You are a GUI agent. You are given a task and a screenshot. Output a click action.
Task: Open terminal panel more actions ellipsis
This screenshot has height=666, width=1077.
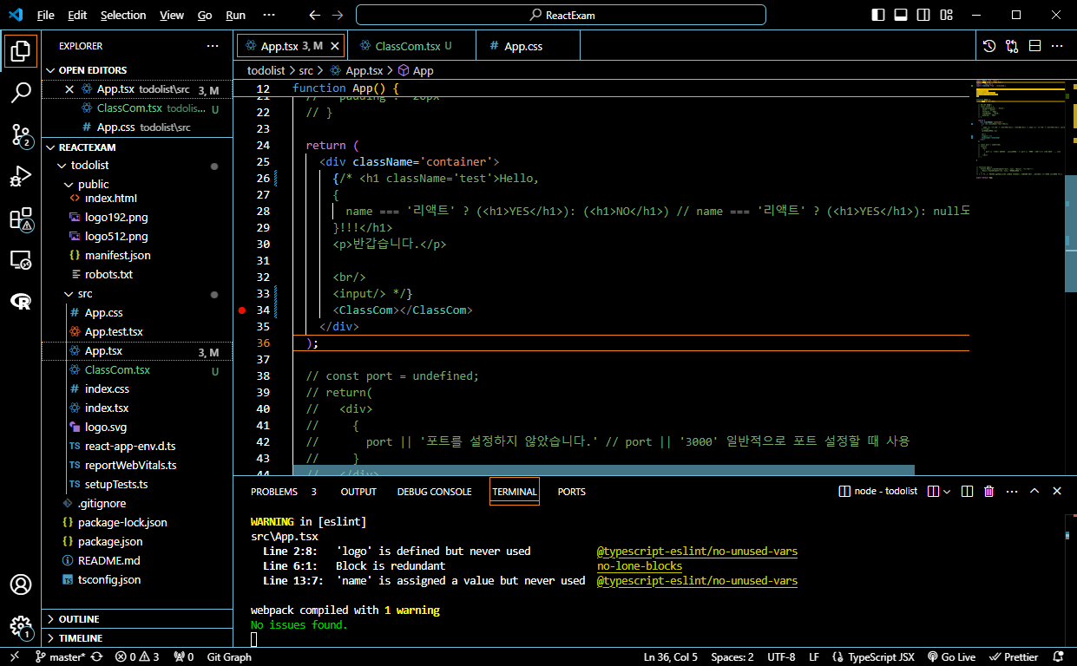(x=1010, y=491)
